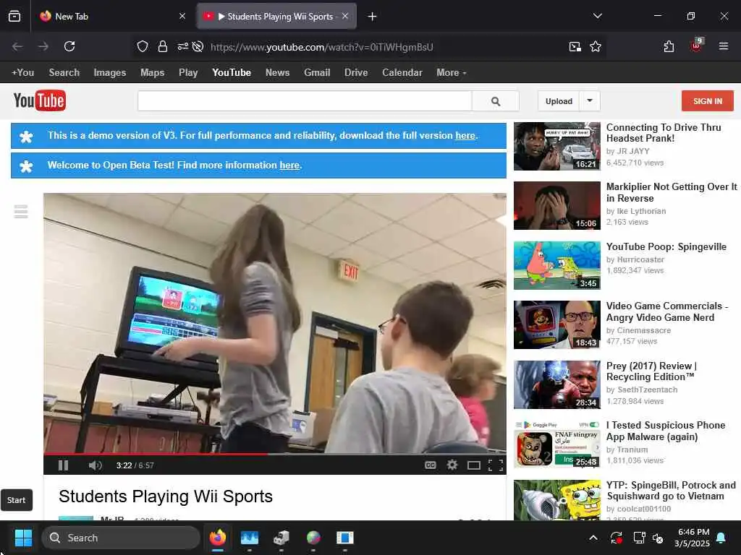Open Angry Video Game Nerd commercials video title
741x555 pixels.
[x=666, y=311]
